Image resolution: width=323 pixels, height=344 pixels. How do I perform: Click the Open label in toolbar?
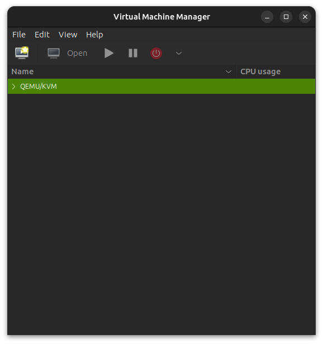77,53
